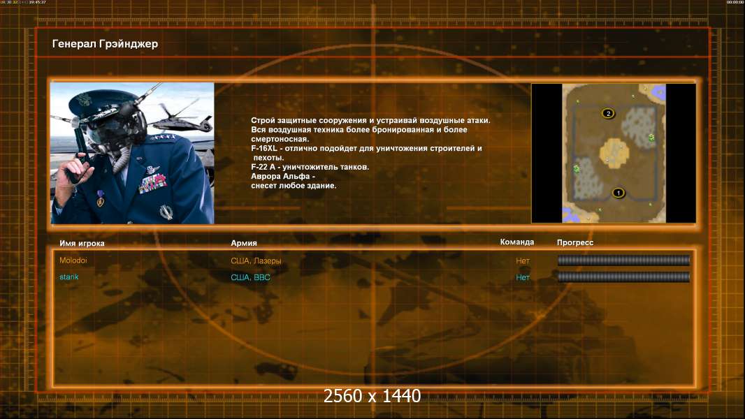
Task: Click the blue water area at map's top-right
Action: [658, 91]
